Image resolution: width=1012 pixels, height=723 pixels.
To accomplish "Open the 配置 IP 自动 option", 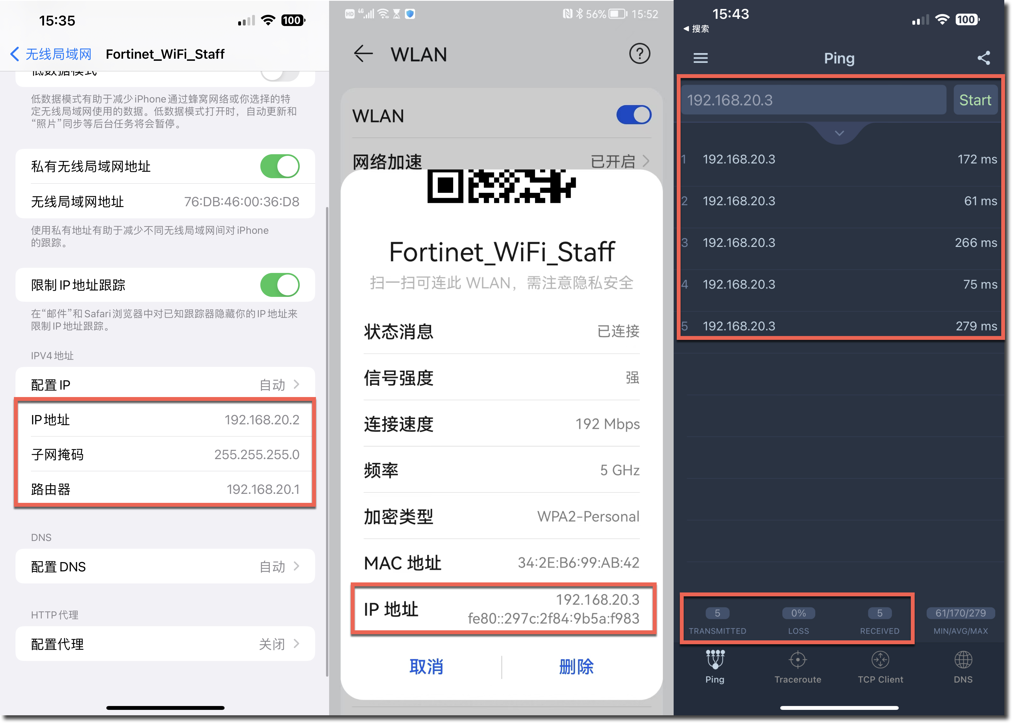I will (x=165, y=384).
